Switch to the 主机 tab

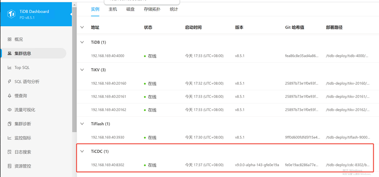tap(113, 9)
